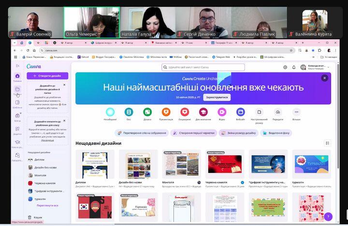Image resolution: width=348 pixels, height=226 pixels.
Task: Open Classwork graduation cap icon in sidebar
Action: pyautogui.click(x=17, y=142)
